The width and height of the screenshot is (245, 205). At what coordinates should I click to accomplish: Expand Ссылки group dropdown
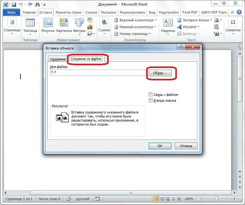click(x=104, y=34)
